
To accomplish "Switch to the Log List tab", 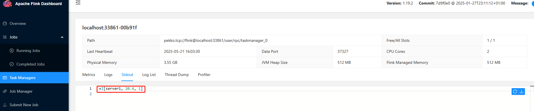I will coord(149,75).
